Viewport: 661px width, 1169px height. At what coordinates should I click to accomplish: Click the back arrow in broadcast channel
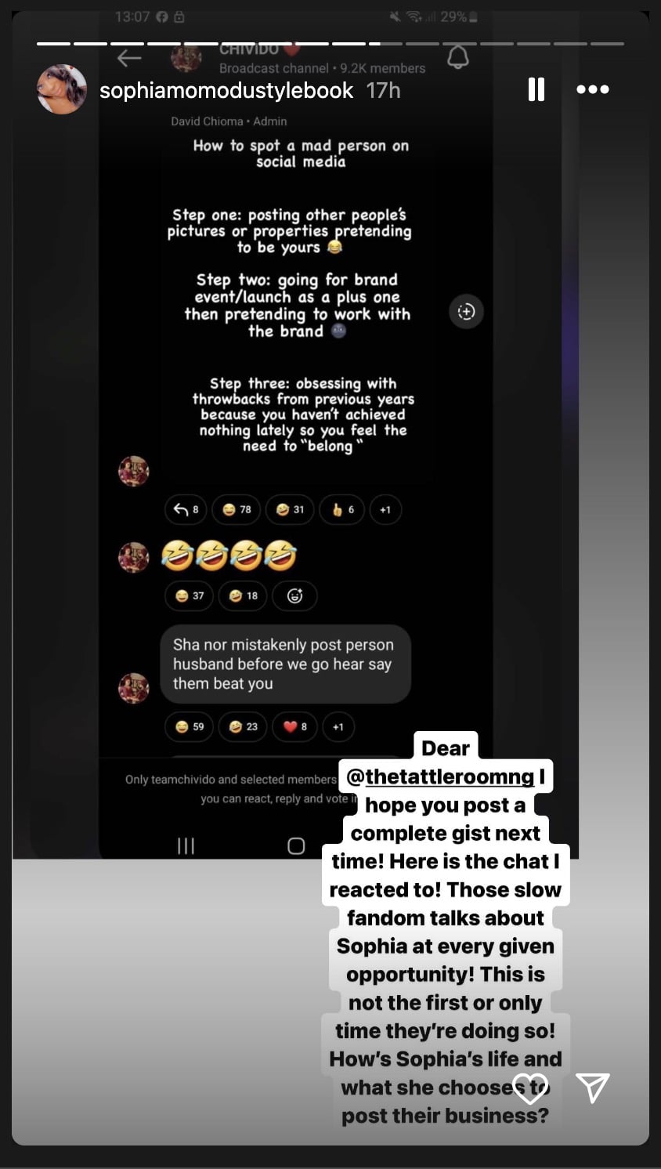tap(129, 58)
